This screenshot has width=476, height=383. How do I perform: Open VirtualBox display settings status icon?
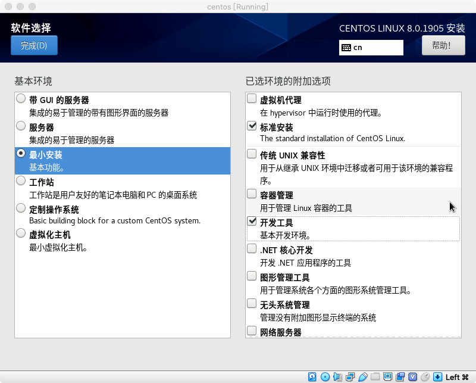[x=388, y=377]
